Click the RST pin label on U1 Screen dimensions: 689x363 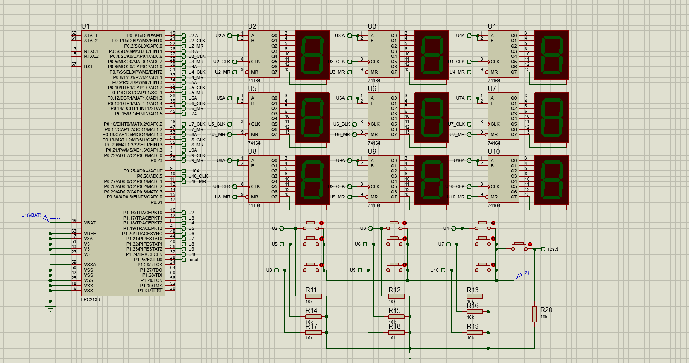(89, 67)
